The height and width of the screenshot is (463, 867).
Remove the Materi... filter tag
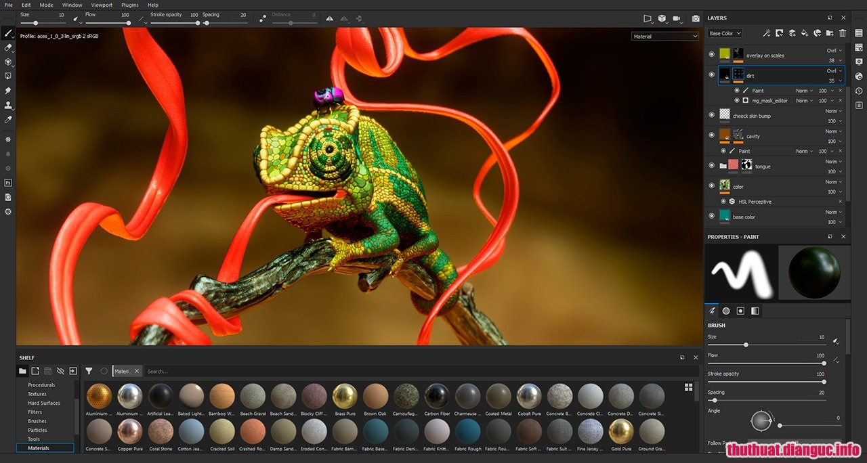(136, 371)
